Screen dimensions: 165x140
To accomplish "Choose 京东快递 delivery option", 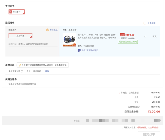I will tap(20, 36).
